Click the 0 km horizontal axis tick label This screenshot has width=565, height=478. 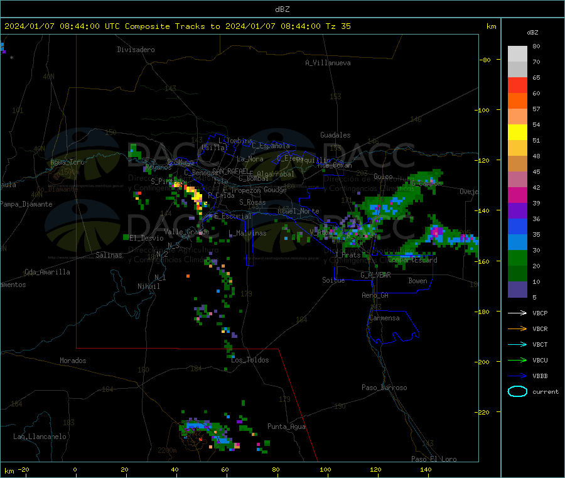(75, 469)
